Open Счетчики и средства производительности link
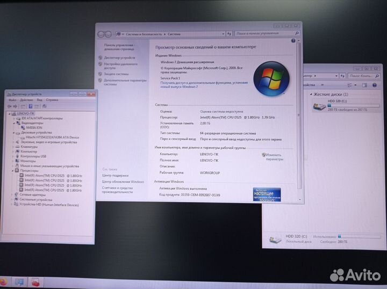 click(x=118, y=190)
